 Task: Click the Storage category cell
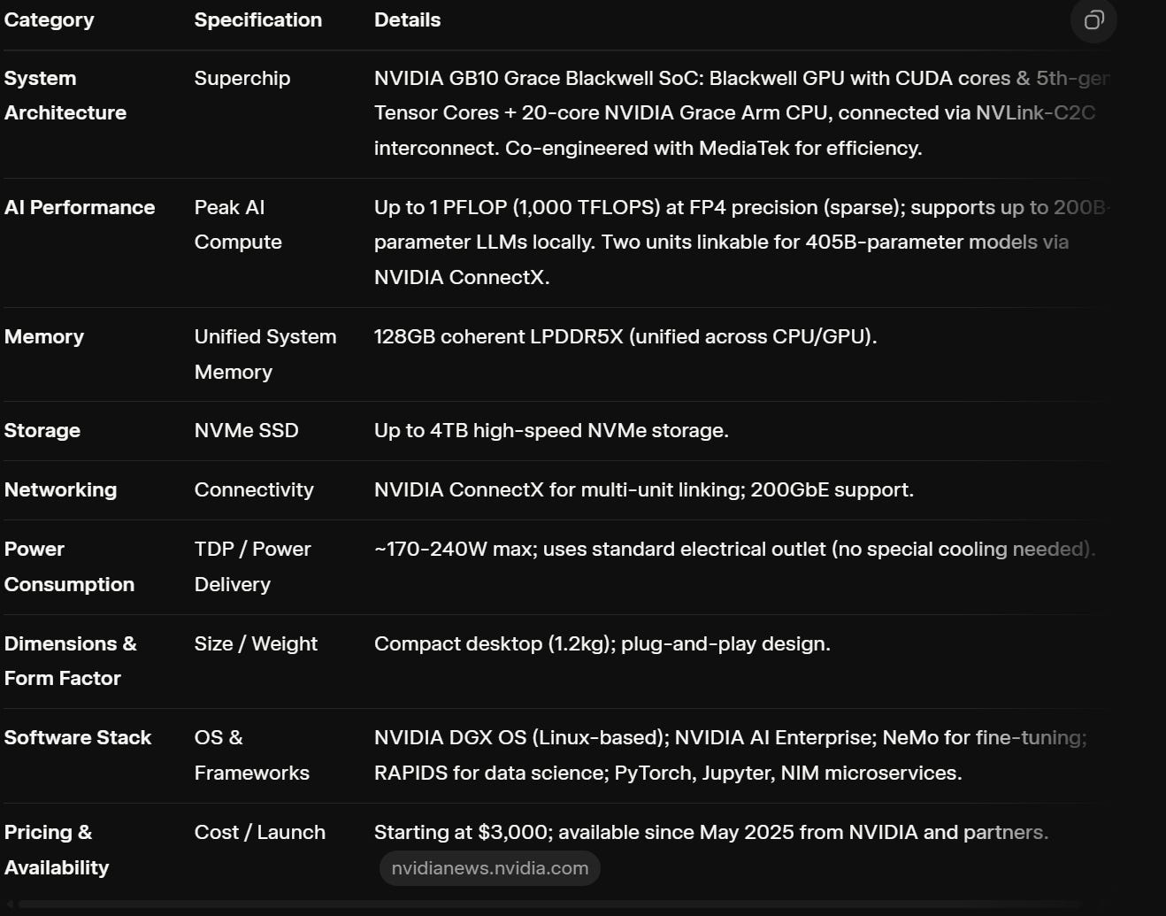coord(42,431)
